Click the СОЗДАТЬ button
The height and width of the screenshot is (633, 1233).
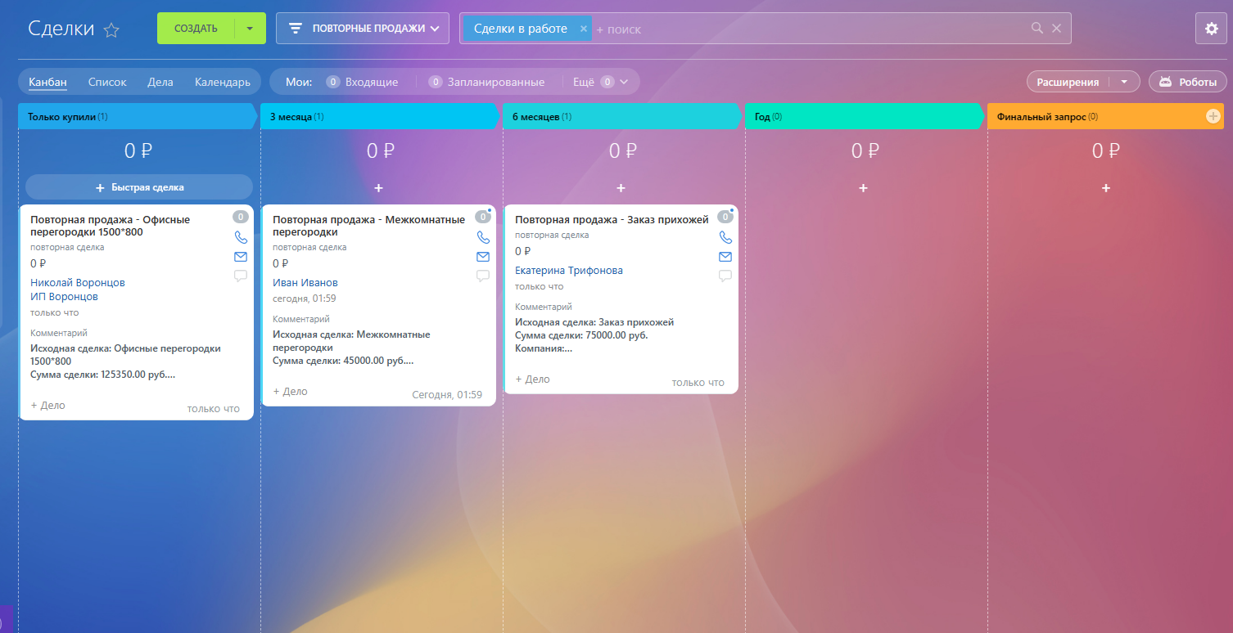click(x=196, y=29)
